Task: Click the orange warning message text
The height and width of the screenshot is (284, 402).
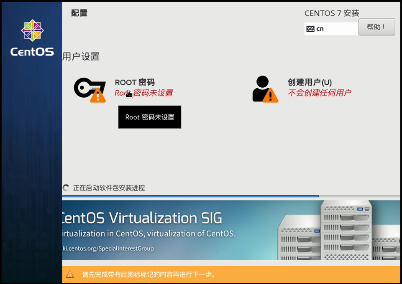Action: pos(149,274)
